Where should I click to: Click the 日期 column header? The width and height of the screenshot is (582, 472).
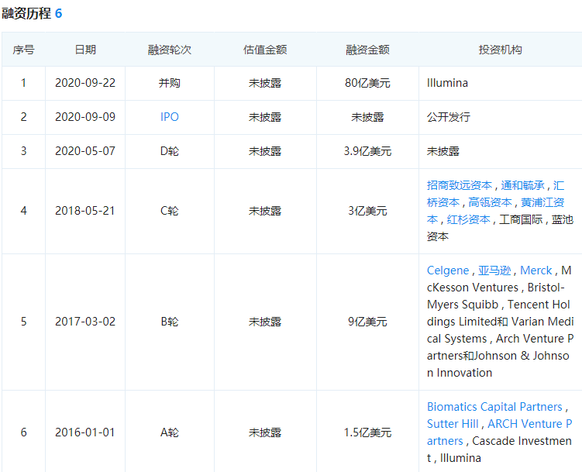[85, 50]
